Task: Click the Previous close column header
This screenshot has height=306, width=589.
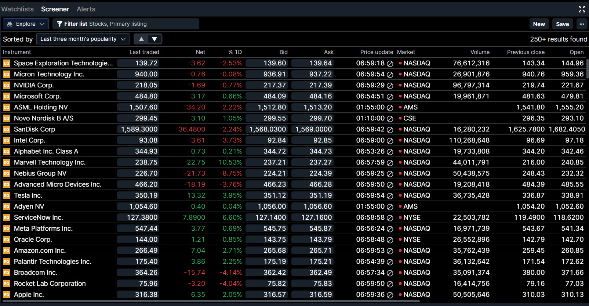Action: click(526, 52)
